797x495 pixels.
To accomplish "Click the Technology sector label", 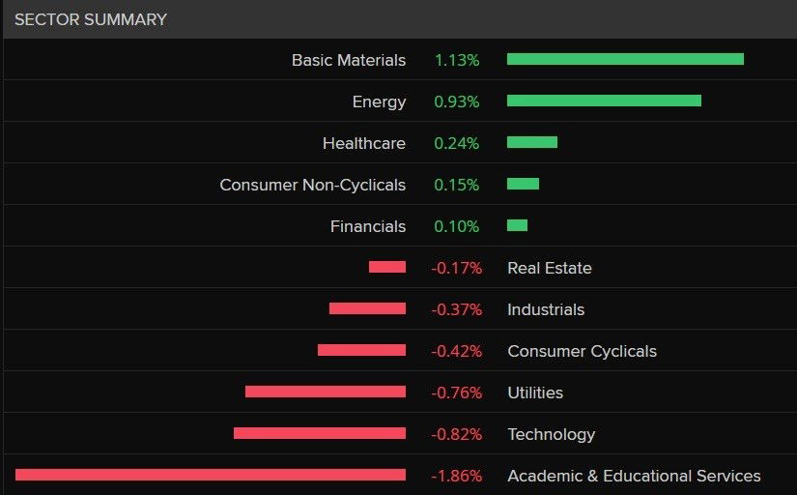I will (551, 434).
